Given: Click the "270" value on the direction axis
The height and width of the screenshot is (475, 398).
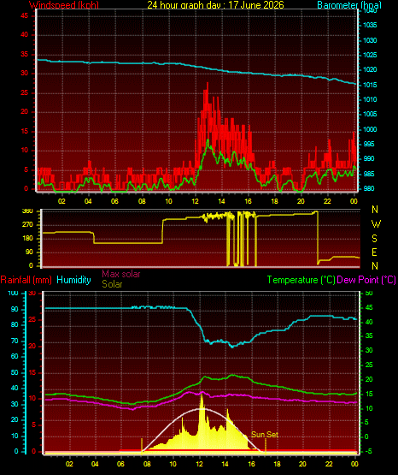Looking at the screenshot, I should point(27,225).
